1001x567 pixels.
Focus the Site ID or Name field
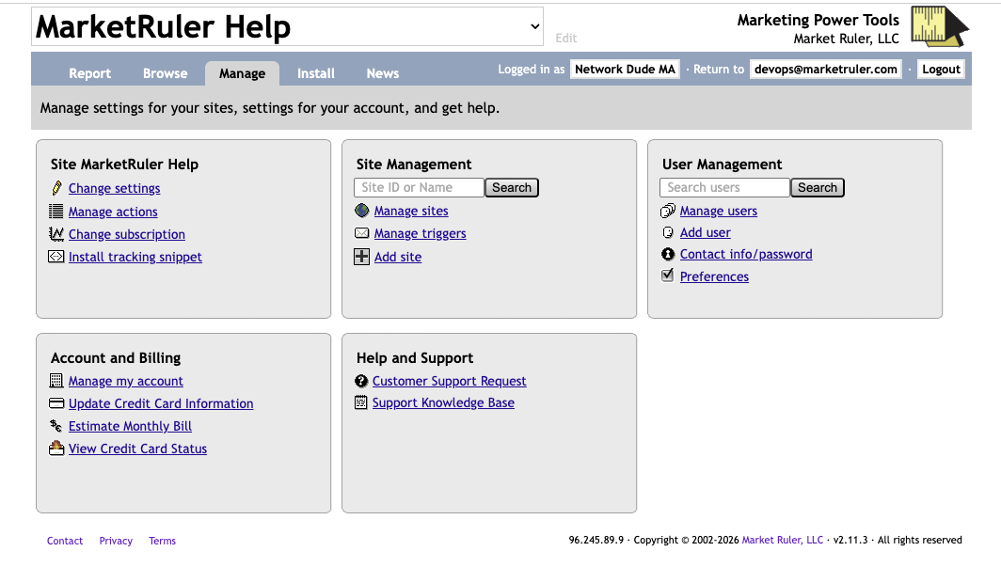tap(419, 187)
